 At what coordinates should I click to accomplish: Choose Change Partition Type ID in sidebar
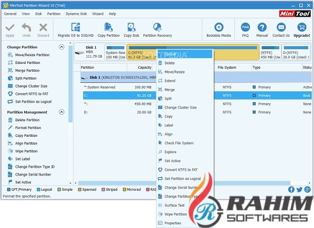click(x=31, y=167)
